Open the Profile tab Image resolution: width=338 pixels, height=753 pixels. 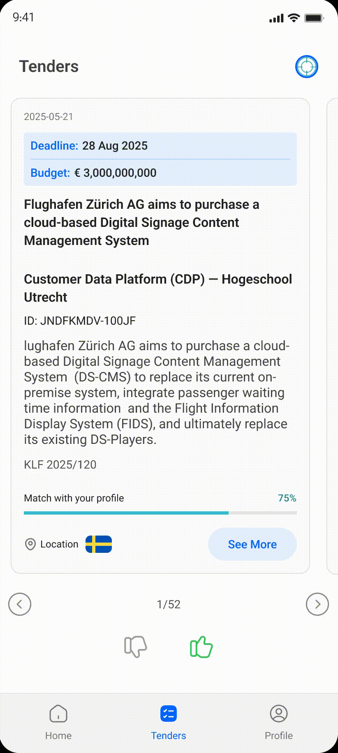point(279,722)
